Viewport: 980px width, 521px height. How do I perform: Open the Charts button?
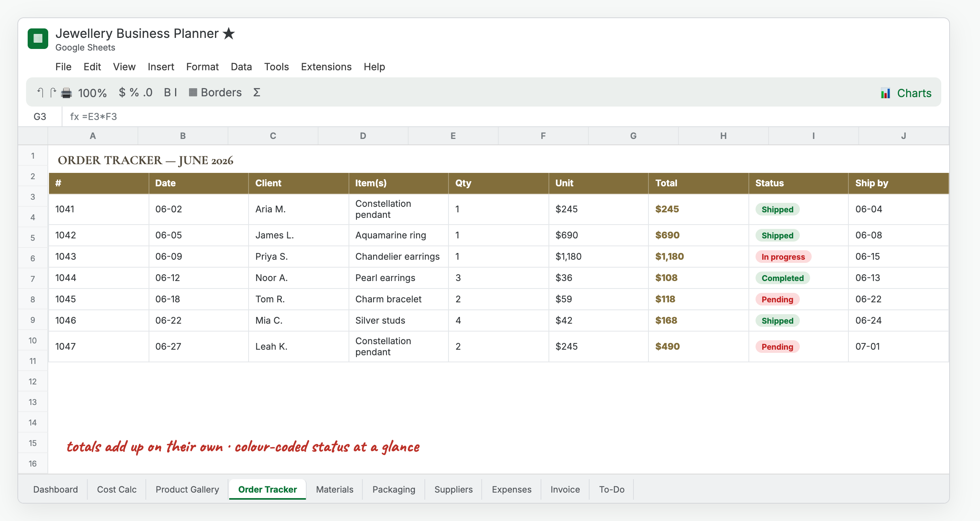pos(906,93)
